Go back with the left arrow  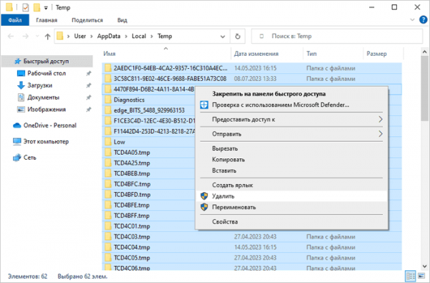tap(11, 37)
